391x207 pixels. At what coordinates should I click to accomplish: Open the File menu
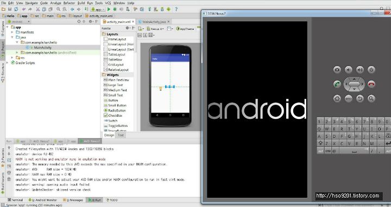pos(3,3)
